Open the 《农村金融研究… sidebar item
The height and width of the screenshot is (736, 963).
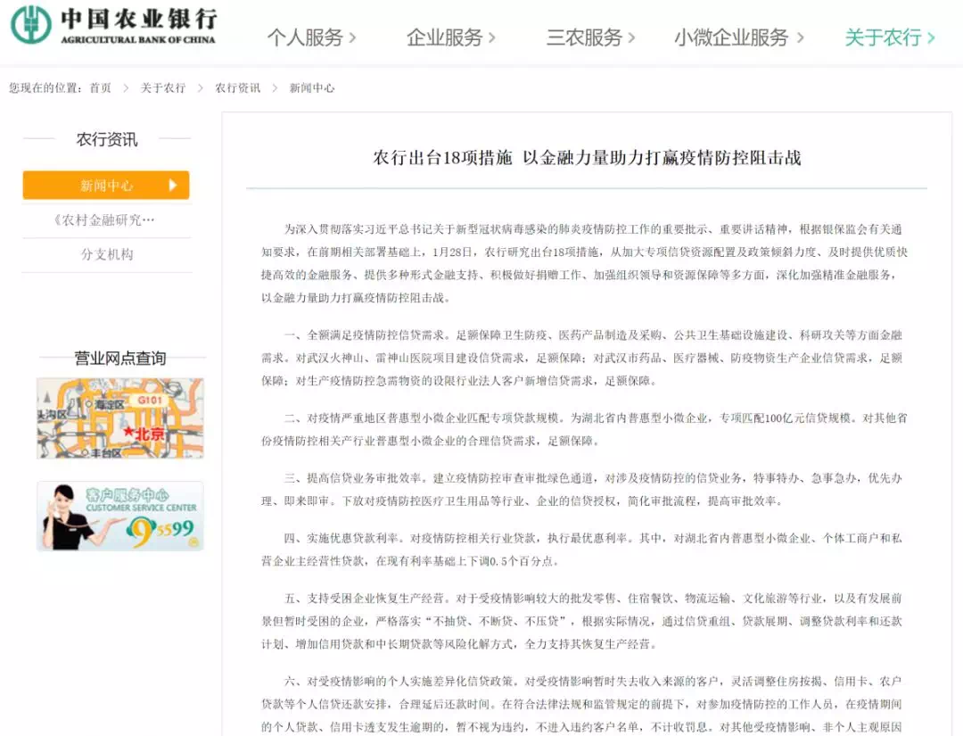pyautogui.click(x=106, y=219)
